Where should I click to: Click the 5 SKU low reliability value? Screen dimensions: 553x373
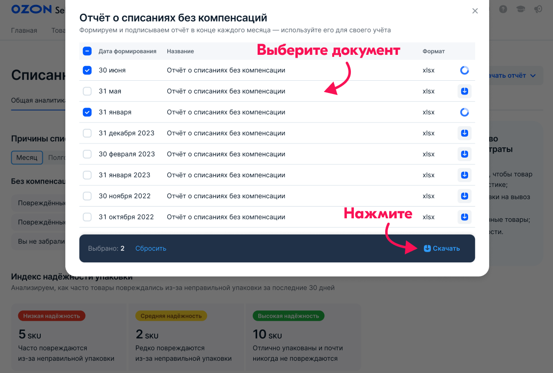pyautogui.click(x=29, y=334)
